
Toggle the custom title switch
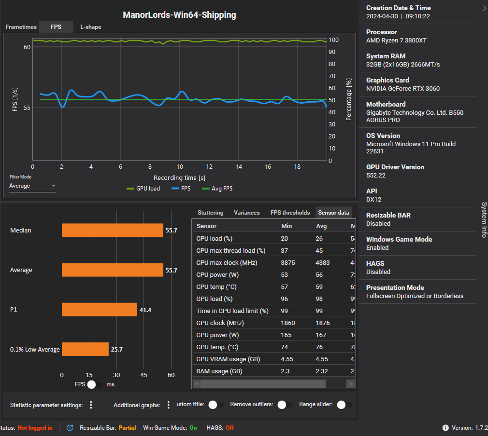tap(215, 405)
